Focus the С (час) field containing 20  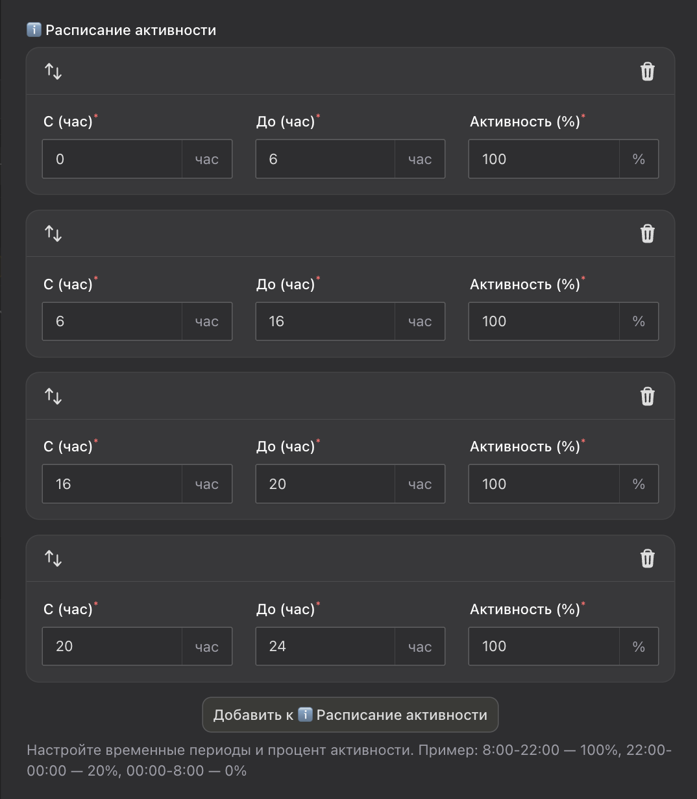112,646
